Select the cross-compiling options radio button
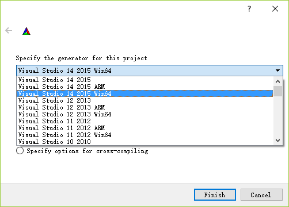 20,151
